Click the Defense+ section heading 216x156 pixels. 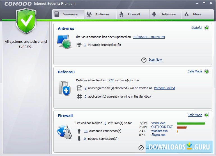(66, 72)
